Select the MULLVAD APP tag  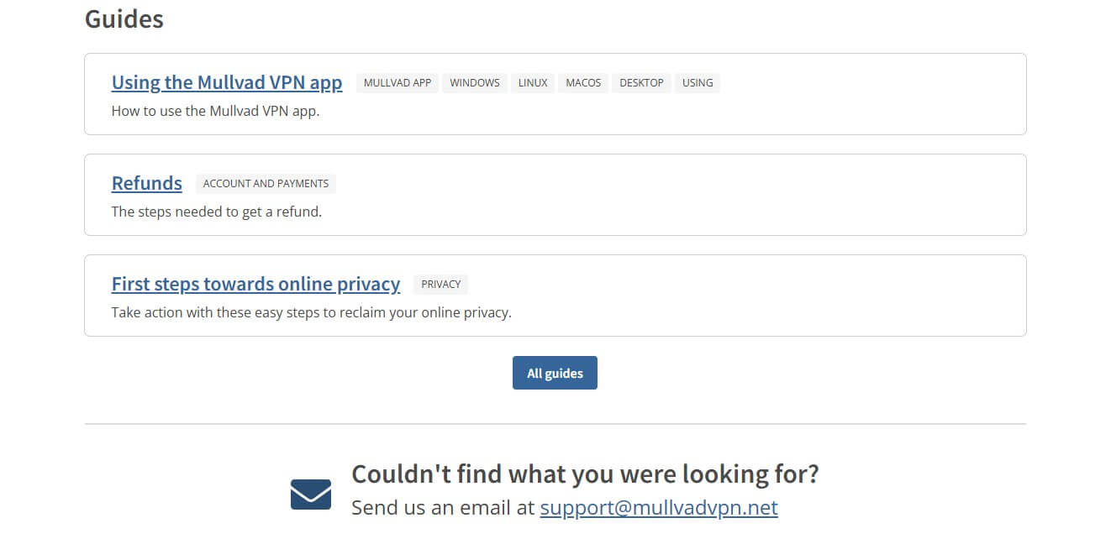tap(398, 83)
